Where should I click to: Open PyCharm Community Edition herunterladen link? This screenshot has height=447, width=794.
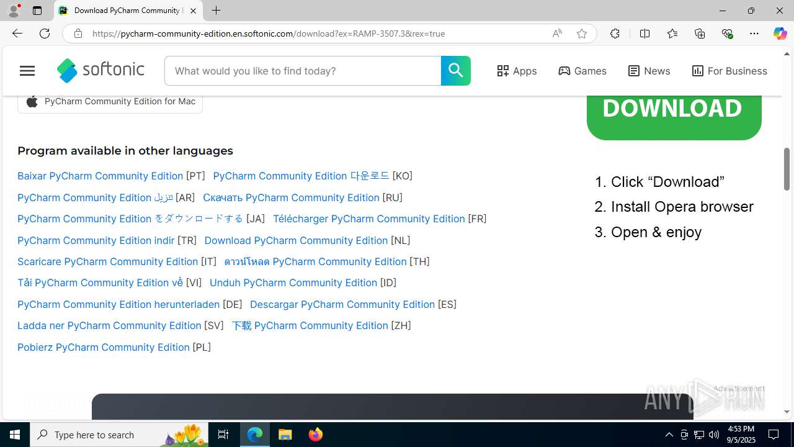point(118,304)
